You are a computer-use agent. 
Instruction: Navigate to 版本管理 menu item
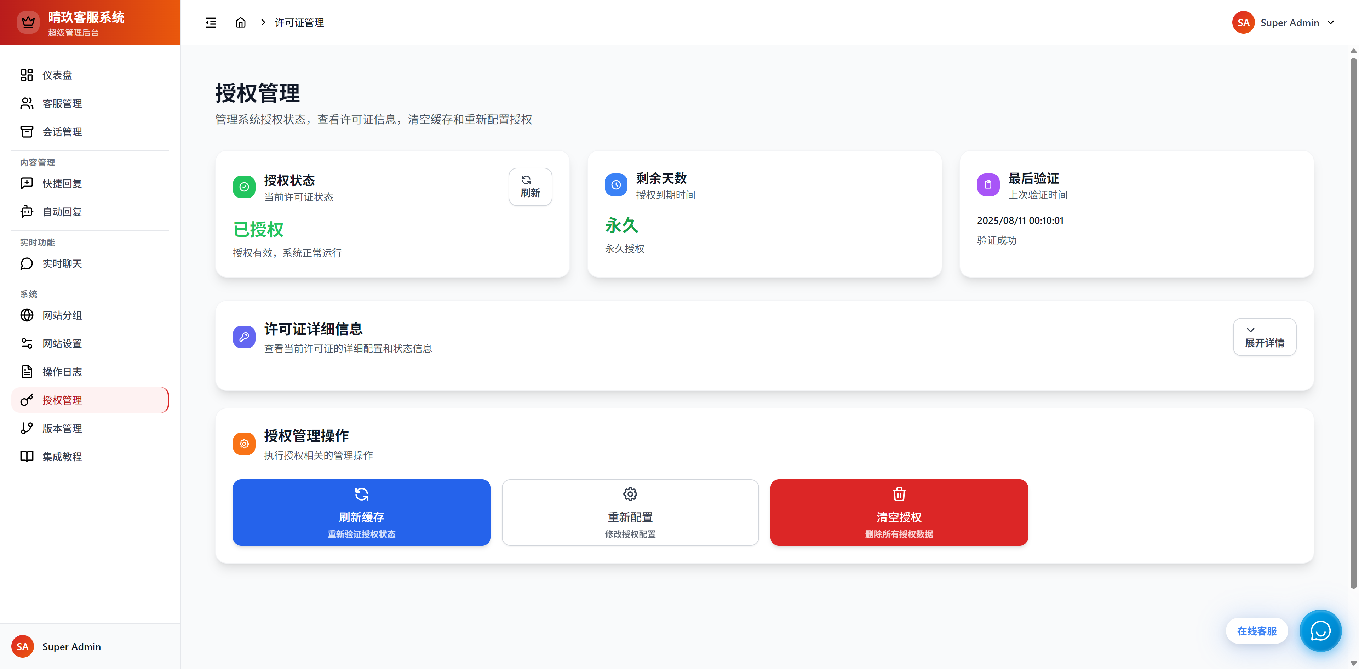[62, 428]
